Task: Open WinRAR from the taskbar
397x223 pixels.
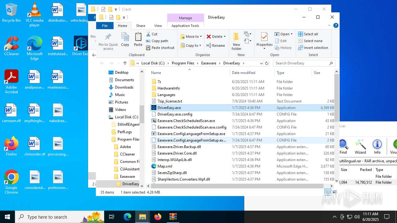Action: click(173, 217)
